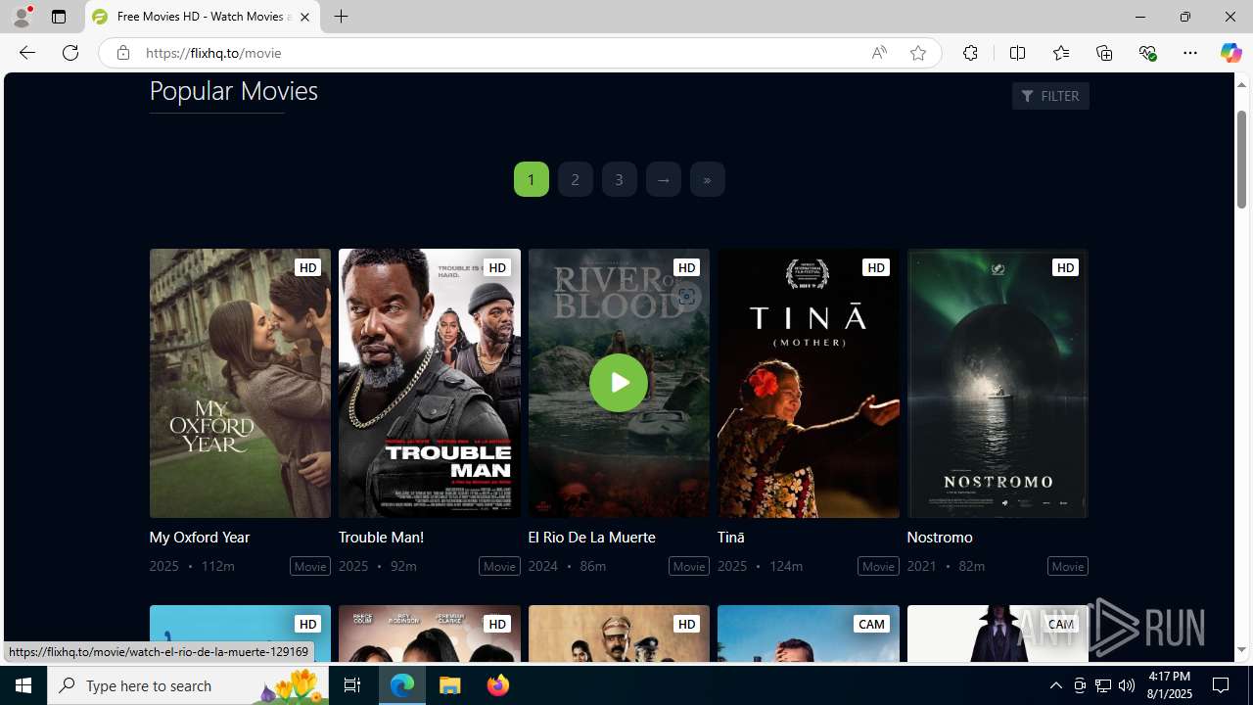Image resolution: width=1253 pixels, height=705 pixels.
Task: Open the FILTER options
Action: 1050,96
